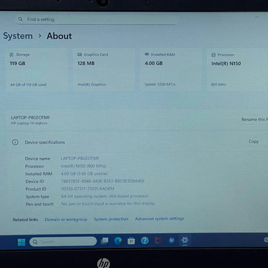The height and width of the screenshot is (268, 268).
Task: Copy the device specifications
Action: click(253, 142)
